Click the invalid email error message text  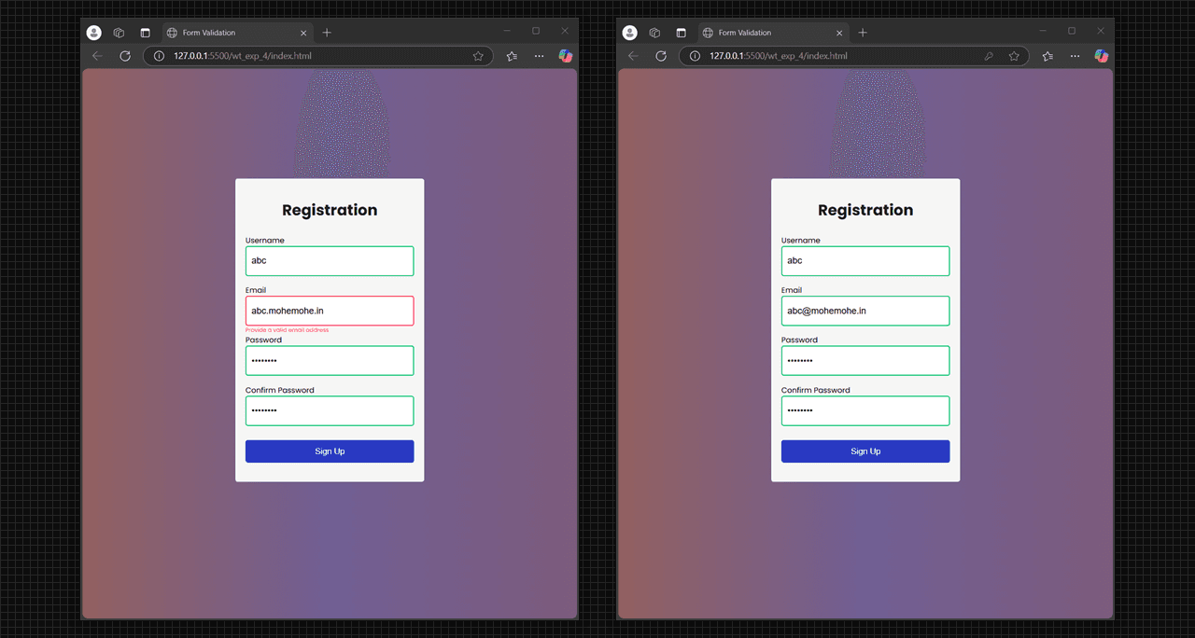coord(287,329)
